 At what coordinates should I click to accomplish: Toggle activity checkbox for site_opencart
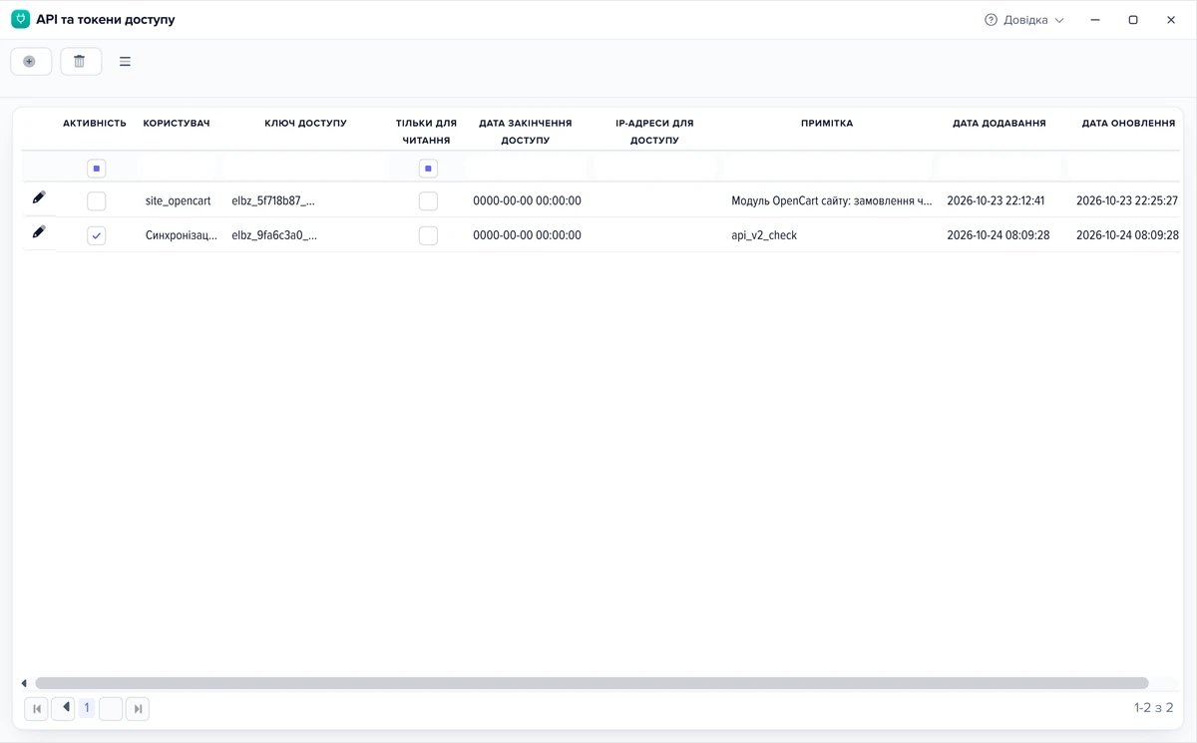[x=97, y=201]
